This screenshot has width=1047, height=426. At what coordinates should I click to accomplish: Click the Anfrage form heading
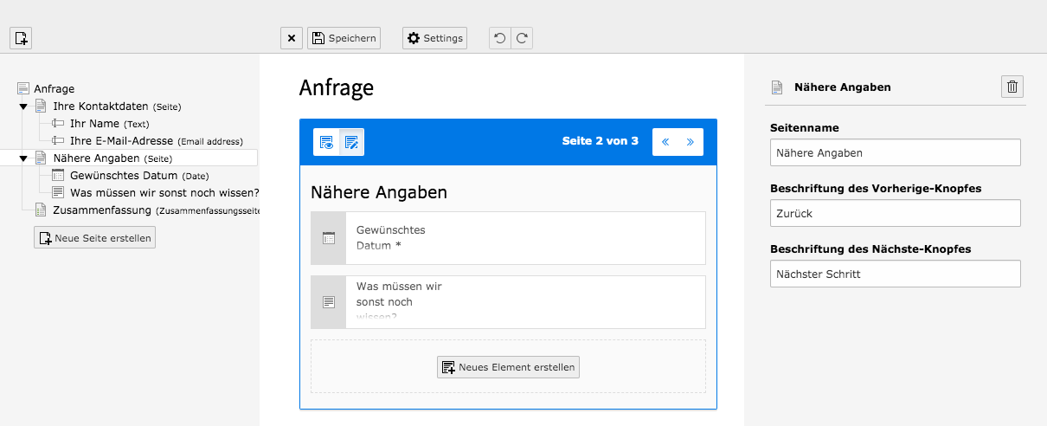pos(337,88)
